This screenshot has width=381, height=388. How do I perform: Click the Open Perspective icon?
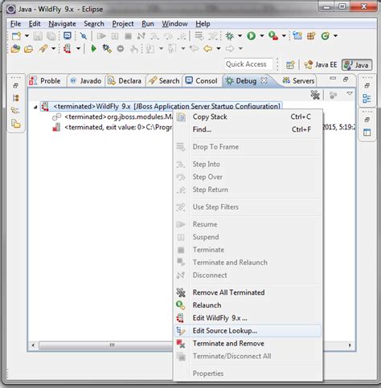click(x=290, y=65)
